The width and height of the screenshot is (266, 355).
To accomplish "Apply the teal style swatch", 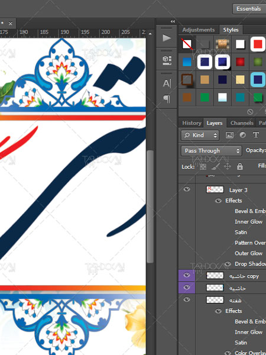I will point(240,98).
